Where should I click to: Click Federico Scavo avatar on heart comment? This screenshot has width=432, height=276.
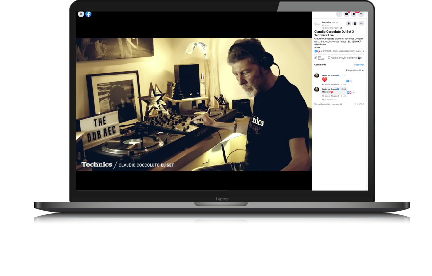[x=317, y=75]
